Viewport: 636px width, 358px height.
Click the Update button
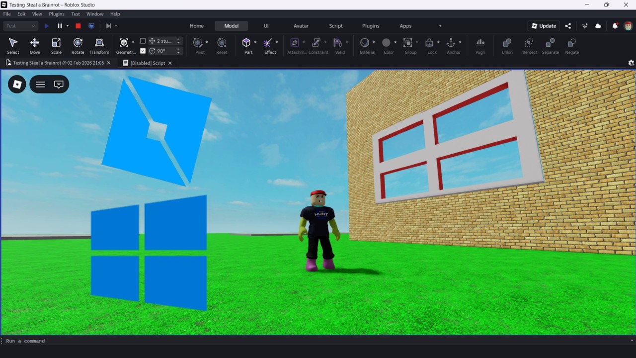click(544, 26)
